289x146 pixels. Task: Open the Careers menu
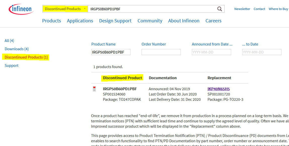click(x=214, y=21)
